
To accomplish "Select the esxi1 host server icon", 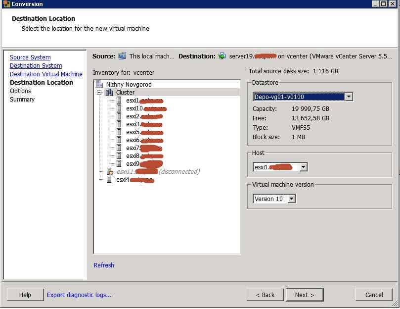I will click(x=119, y=101).
